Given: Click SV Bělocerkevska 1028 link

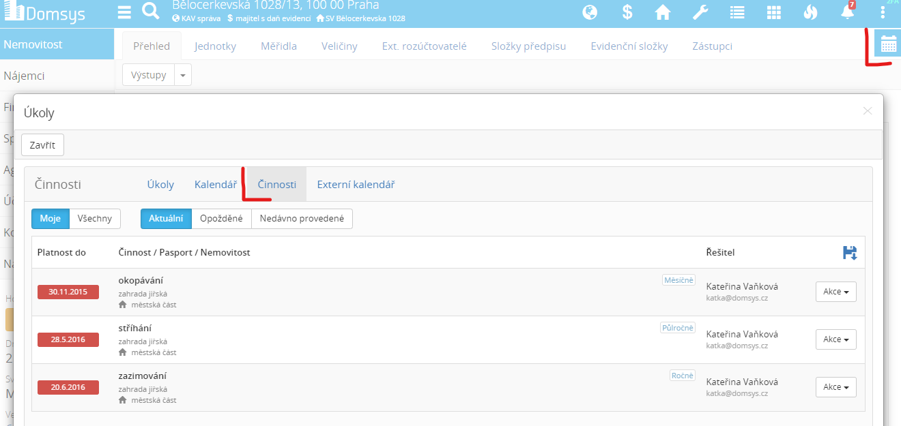Looking at the screenshot, I should pyautogui.click(x=360, y=18).
